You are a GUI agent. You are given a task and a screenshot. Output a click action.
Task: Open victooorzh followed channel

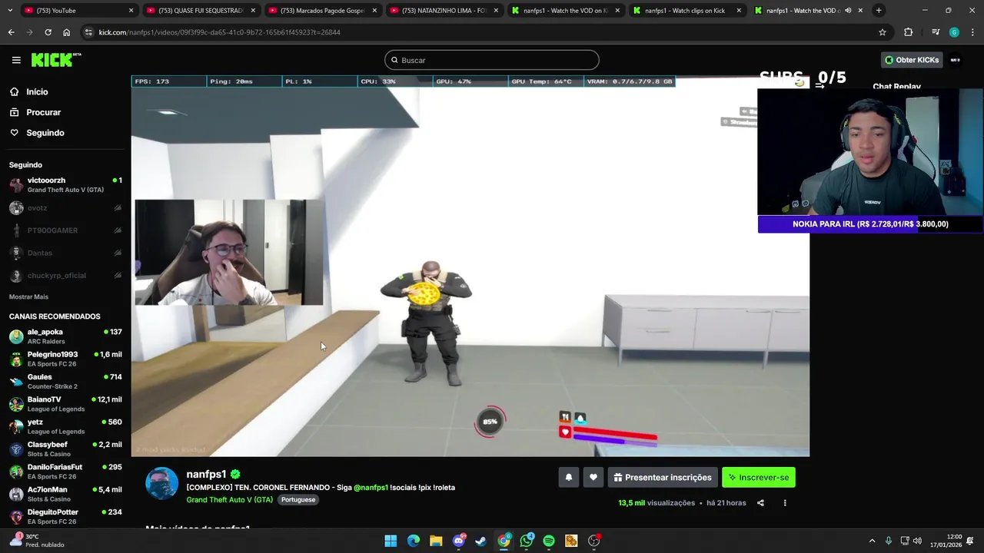click(x=65, y=185)
